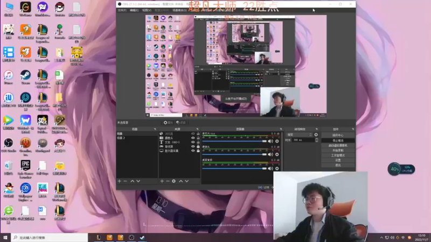Select the 显示器采集 source row

click(179, 151)
